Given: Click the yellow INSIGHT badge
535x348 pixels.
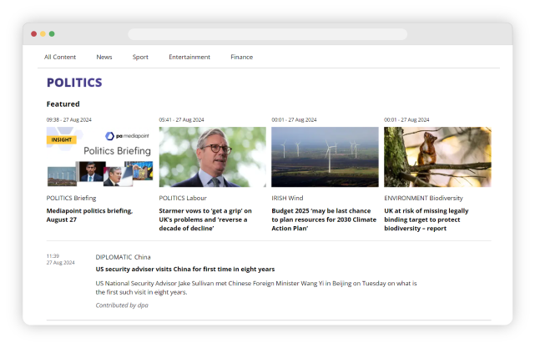Looking at the screenshot, I should pos(62,140).
